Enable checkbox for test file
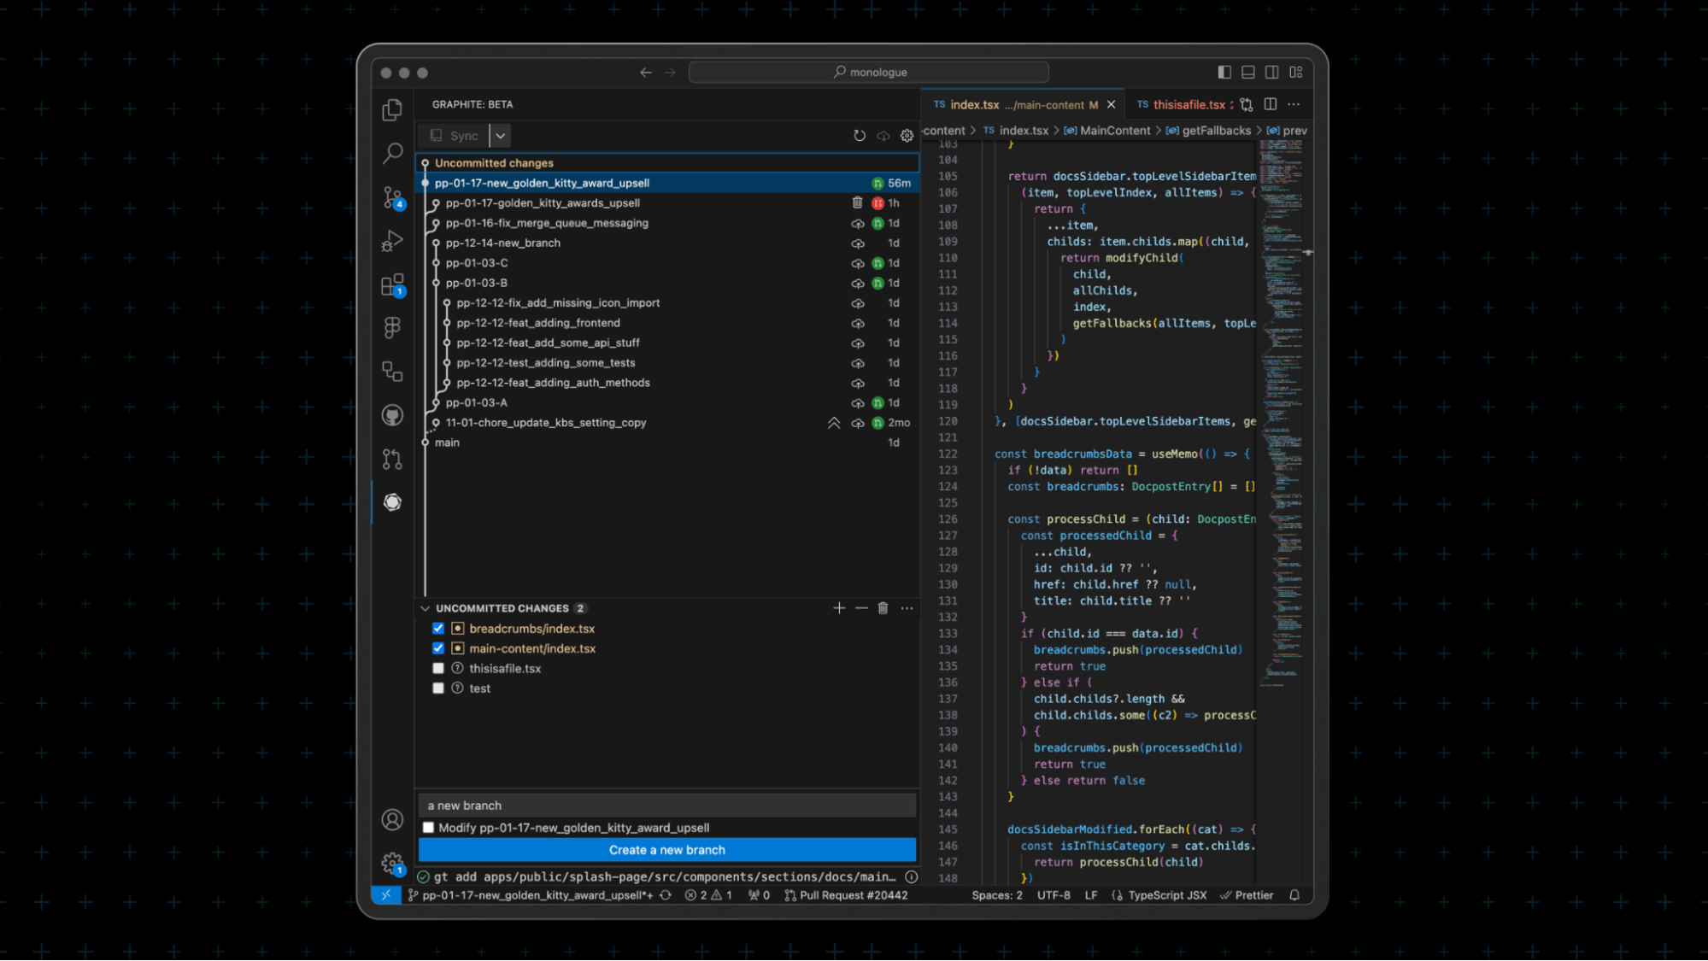Screen dimensions: 1708x961 click(440, 688)
